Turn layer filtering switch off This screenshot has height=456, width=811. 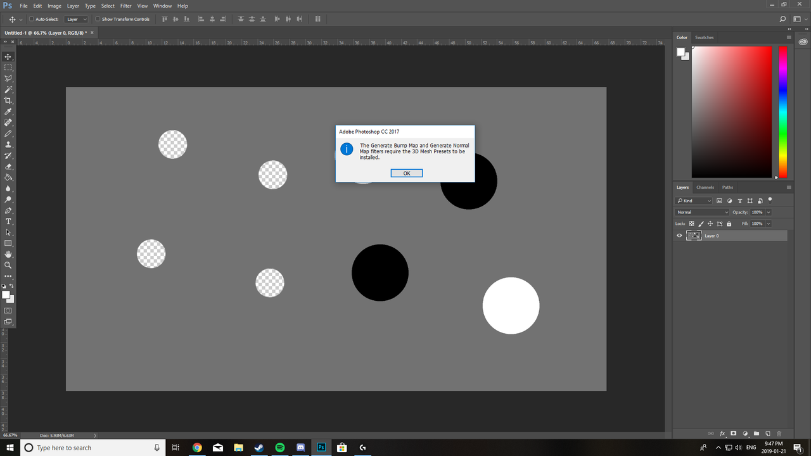point(770,201)
